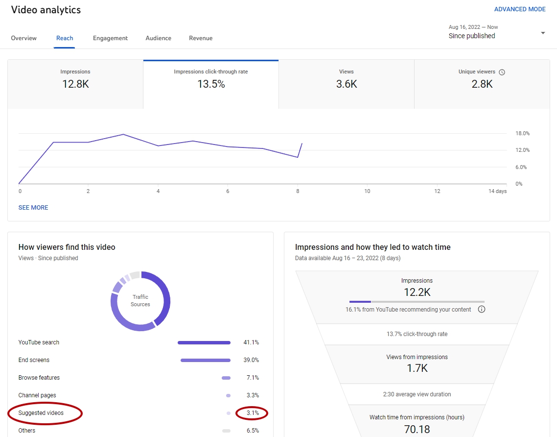This screenshot has height=437, width=557.
Task: Open the date range dropdown arrow
Action: [x=543, y=33]
